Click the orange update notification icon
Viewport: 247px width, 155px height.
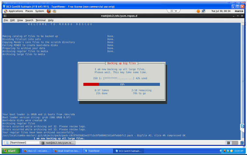(198, 11)
